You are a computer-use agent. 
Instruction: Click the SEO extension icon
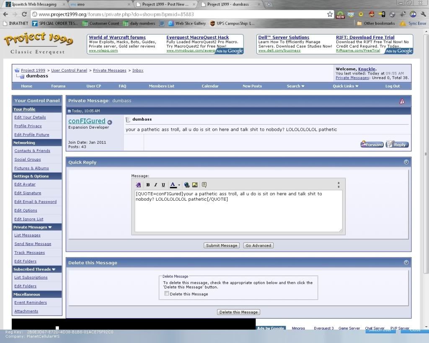click(x=351, y=14)
